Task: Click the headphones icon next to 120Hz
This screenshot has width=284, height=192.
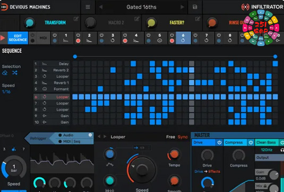Action: [282, 150]
